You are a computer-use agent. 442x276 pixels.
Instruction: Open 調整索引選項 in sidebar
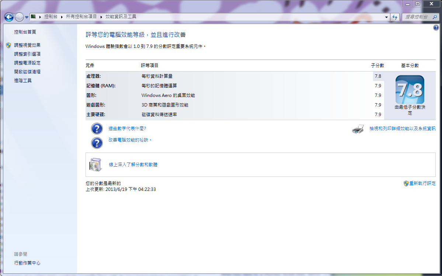[x=27, y=54]
